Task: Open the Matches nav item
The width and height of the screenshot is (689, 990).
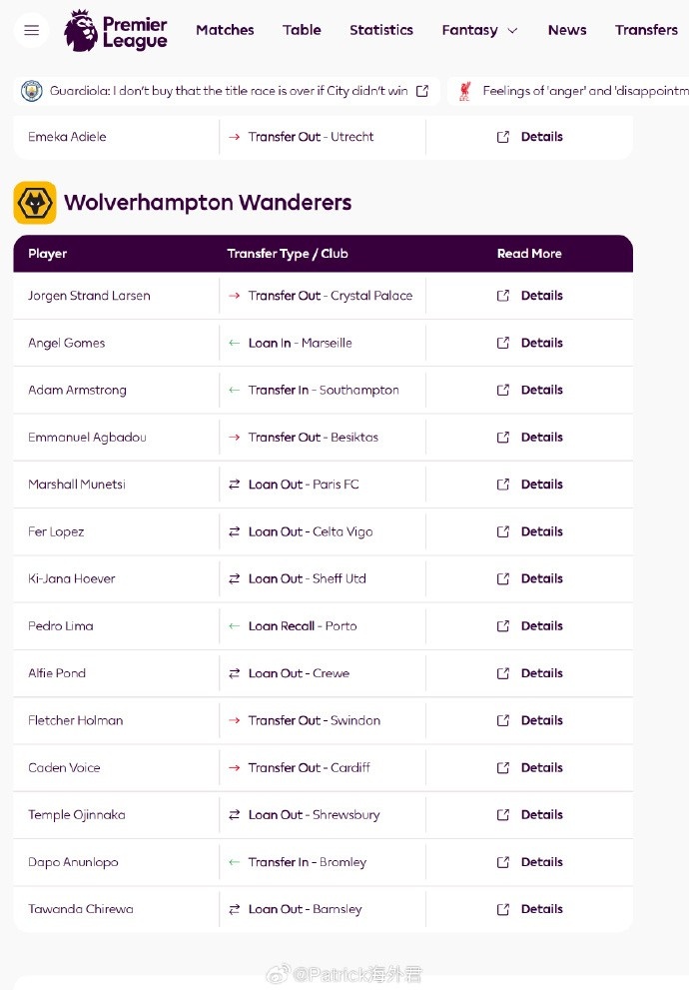Action: click(x=225, y=30)
